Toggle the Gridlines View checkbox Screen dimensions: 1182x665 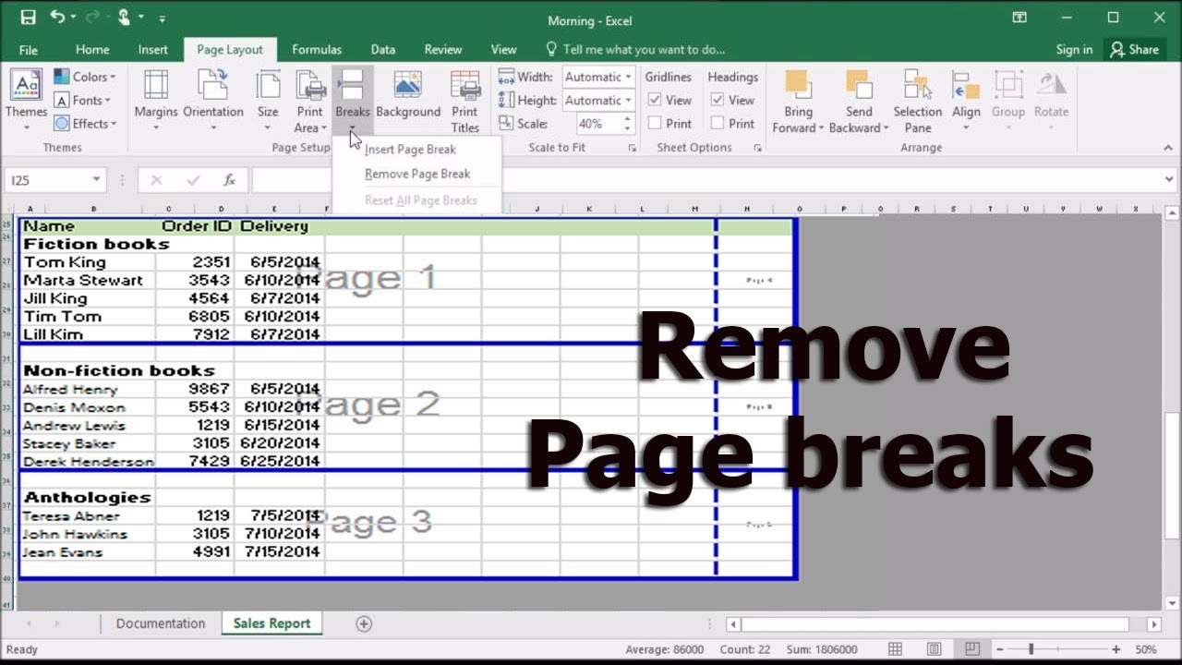click(655, 100)
